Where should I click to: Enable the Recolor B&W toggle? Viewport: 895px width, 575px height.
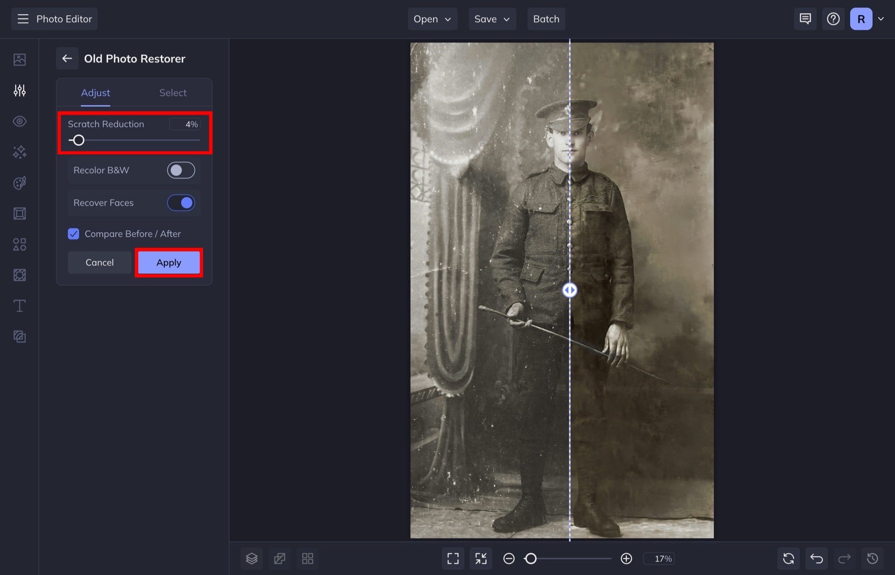coord(181,170)
